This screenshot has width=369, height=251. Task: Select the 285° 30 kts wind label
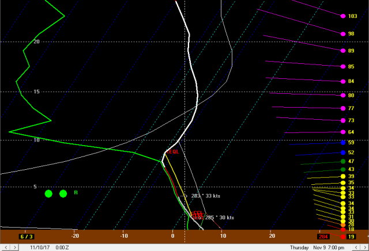(219, 218)
